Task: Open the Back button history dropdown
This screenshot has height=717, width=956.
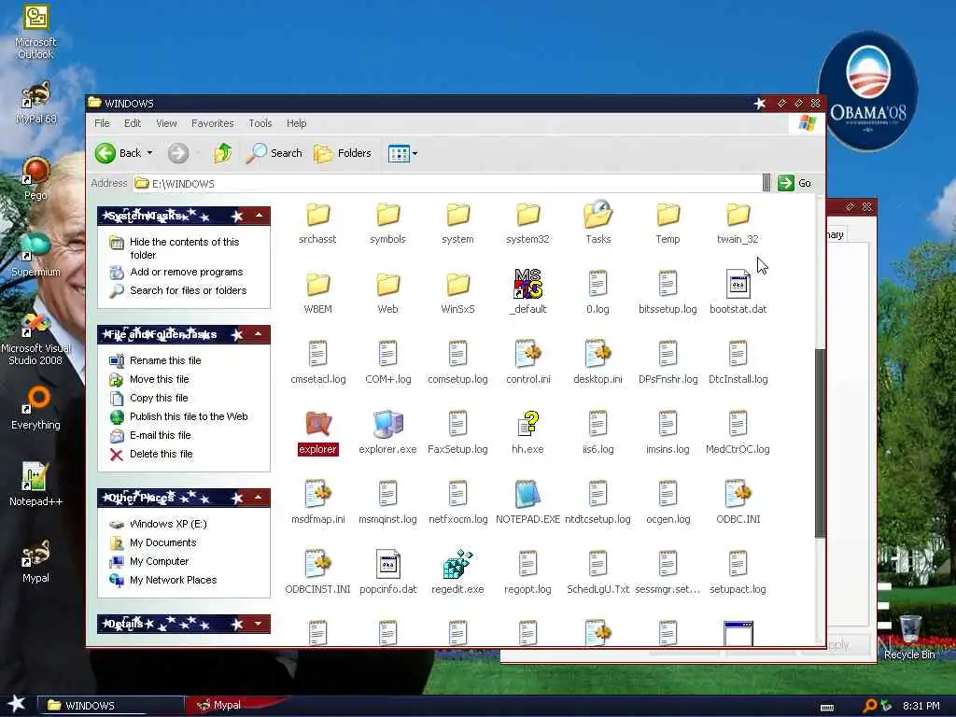Action: [x=150, y=153]
